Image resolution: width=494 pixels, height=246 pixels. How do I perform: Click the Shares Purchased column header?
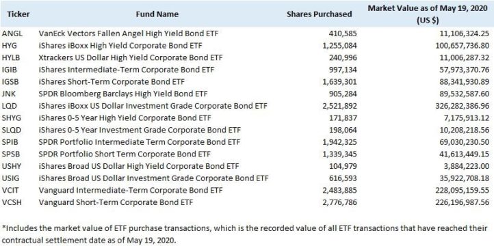[x=319, y=14]
